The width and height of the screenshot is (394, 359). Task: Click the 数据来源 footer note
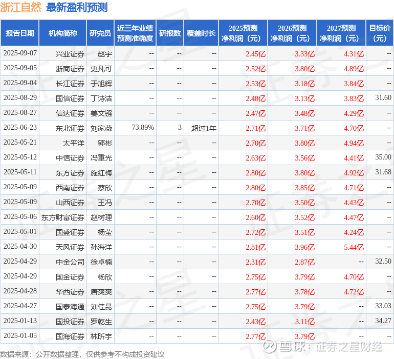coord(82,354)
